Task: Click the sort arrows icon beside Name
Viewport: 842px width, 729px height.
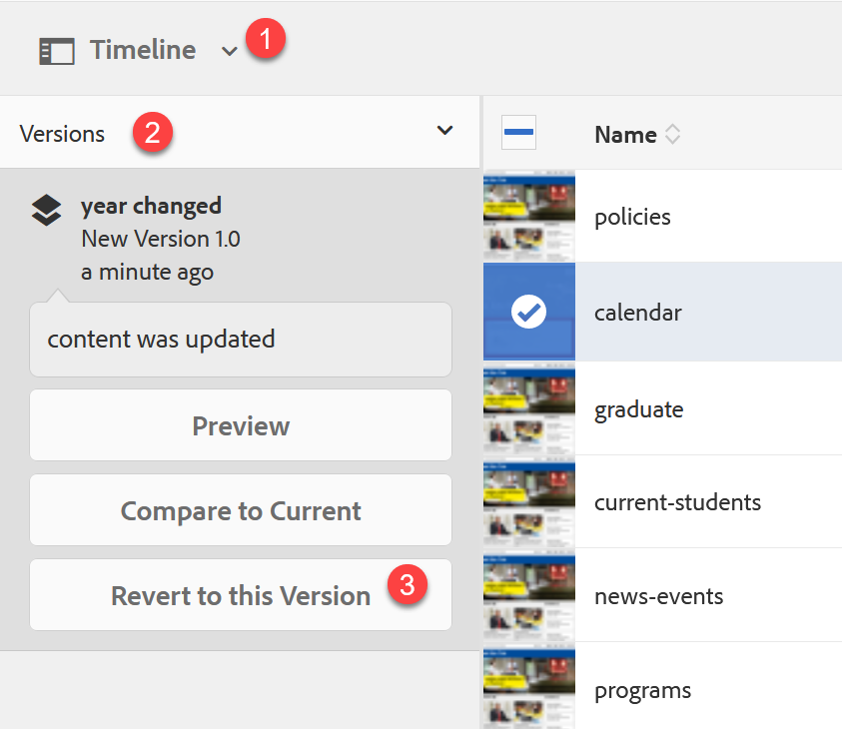Action: [x=673, y=135]
